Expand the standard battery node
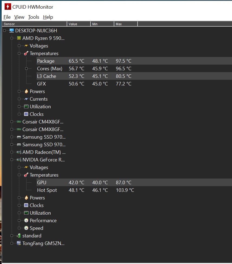The image size is (232, 264). [x=12, y=236]
